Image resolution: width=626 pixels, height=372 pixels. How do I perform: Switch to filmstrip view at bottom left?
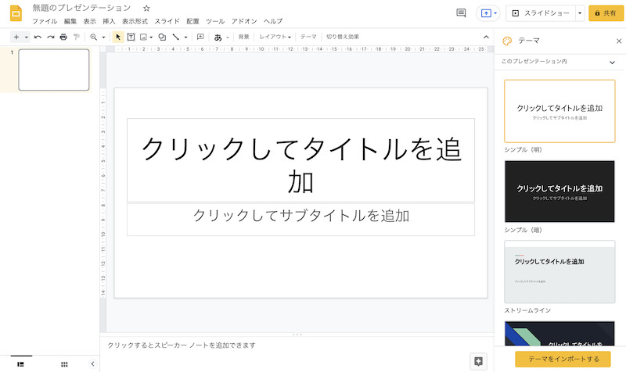pos(21,364)
